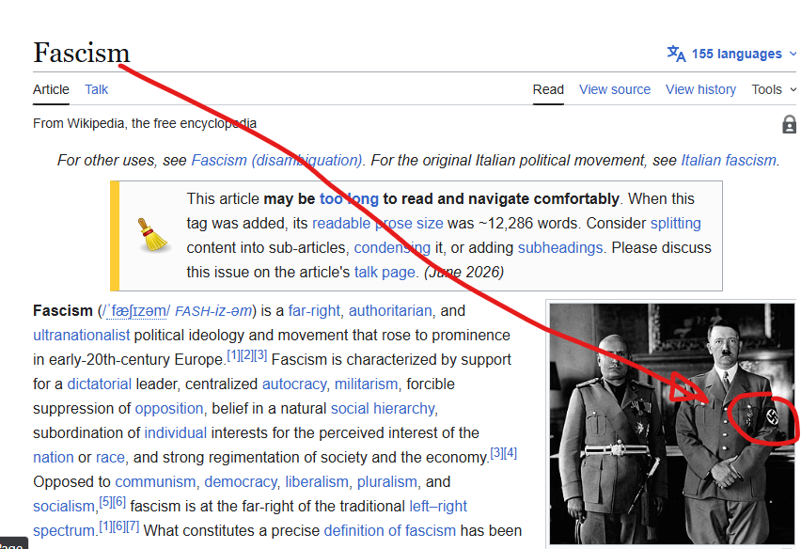801x549 pixels.
Task: Click citation [5] after socialism
Action: point(105,501)
